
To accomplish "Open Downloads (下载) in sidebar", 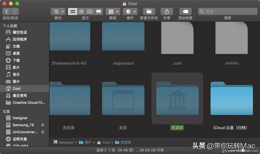I will pos(24,60).
